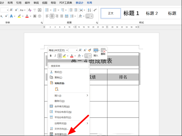Apply numbered list from ribbon
182x136 pixels.
[55, 10]
